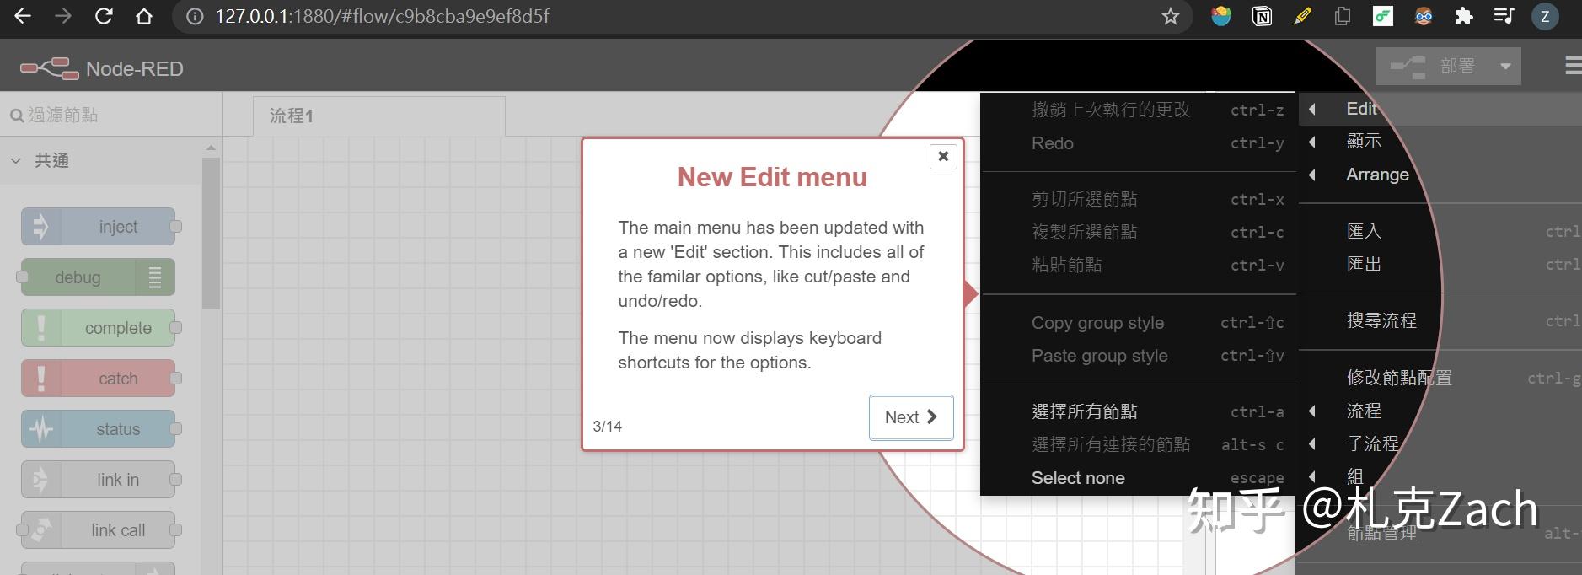Click Next in the tour dialog
The height and width of the screenshot is (575, 1582).
[911, 417]
